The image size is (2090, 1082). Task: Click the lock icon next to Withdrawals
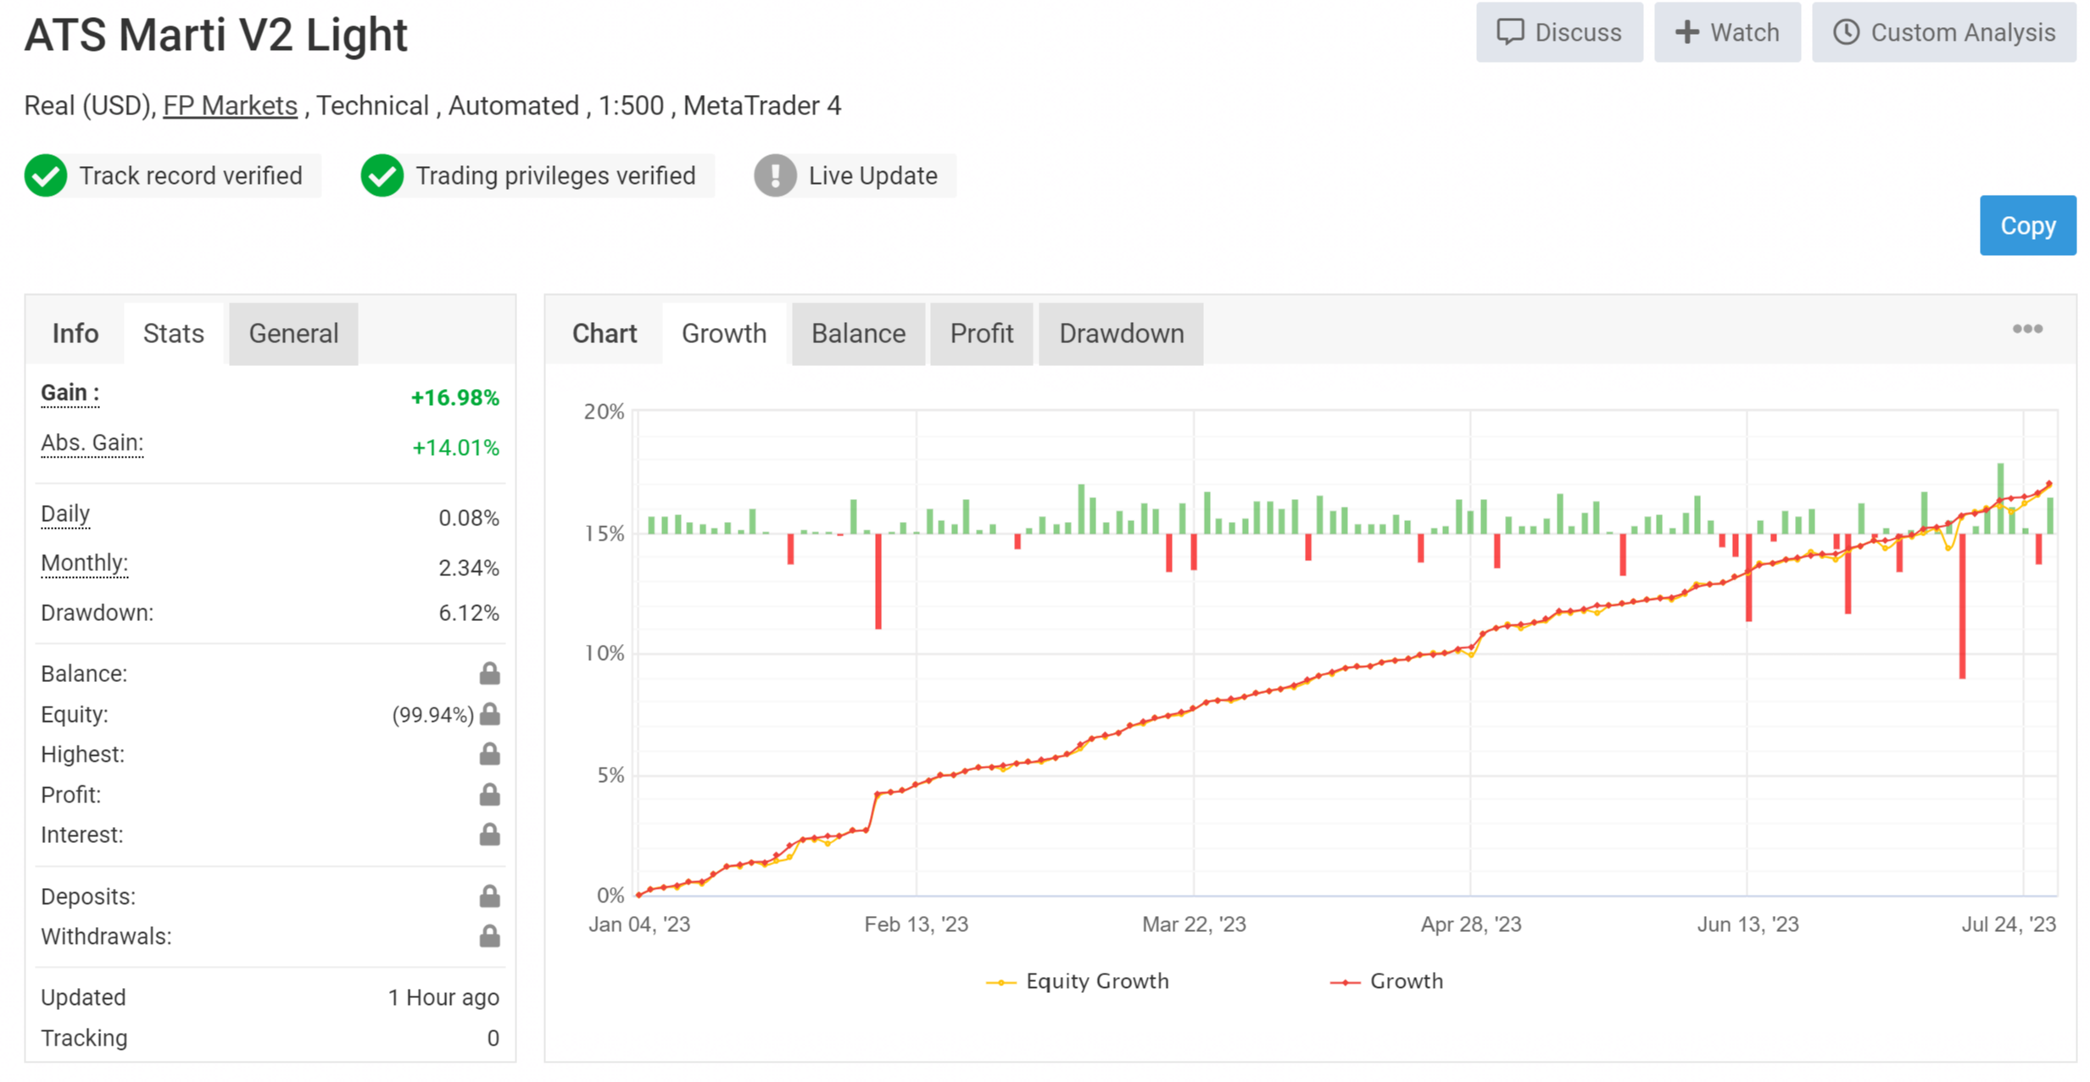click(489, 936)
